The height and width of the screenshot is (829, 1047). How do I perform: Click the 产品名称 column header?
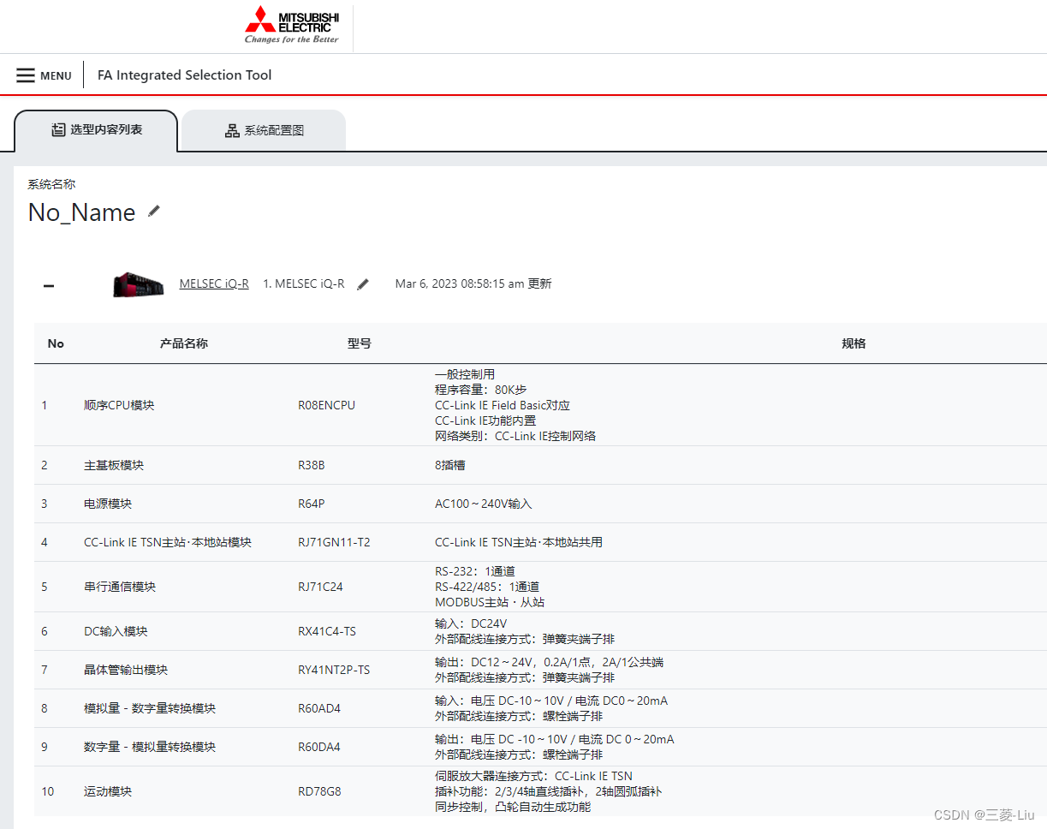(183, 343)
